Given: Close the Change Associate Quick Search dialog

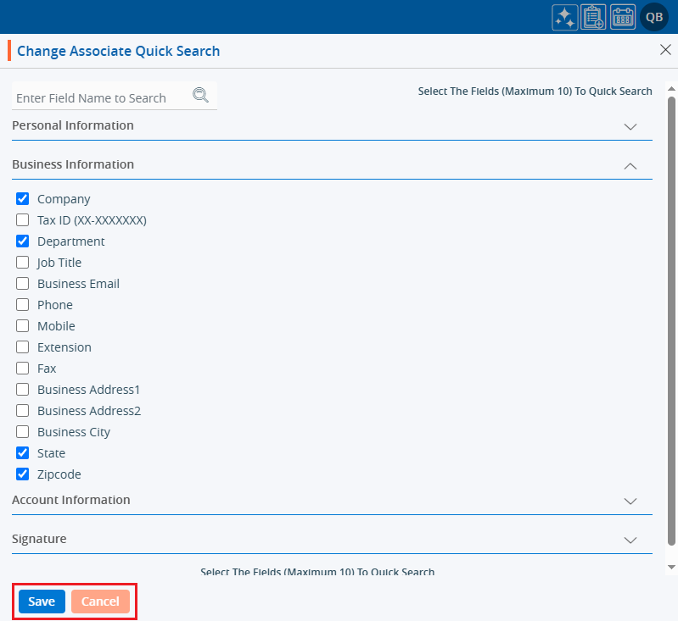Looking at the screenshot, I should point(665,50).
